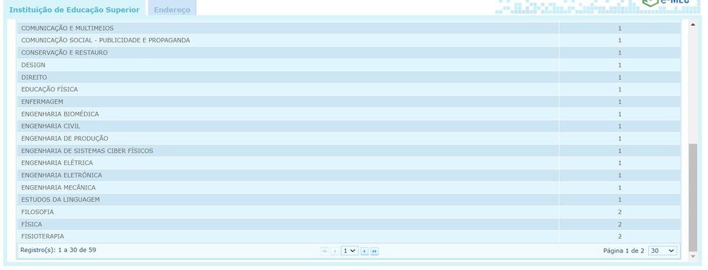The image size is (708, 270).
Task: Select the COMUNICAÇÃO SOCIAL - PUBLICIDADE E PROPAGANDA row
Action: pyautogui.click(x=348, y=40)
